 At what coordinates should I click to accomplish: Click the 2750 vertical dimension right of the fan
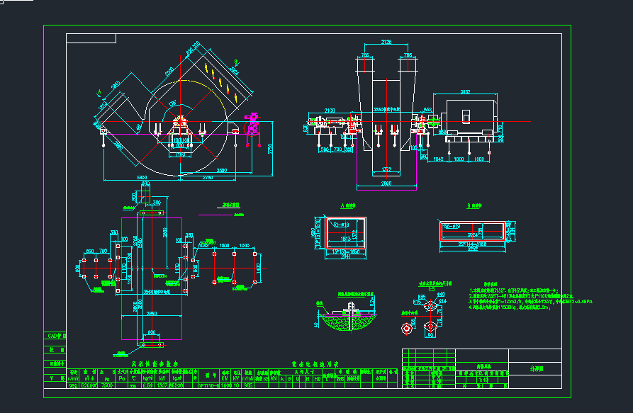click(270, 150)
